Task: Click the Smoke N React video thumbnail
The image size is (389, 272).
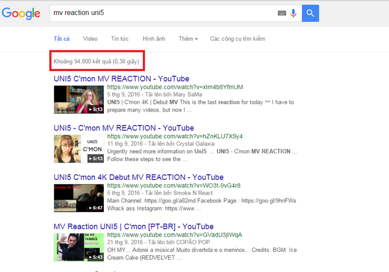Action: 79,198
